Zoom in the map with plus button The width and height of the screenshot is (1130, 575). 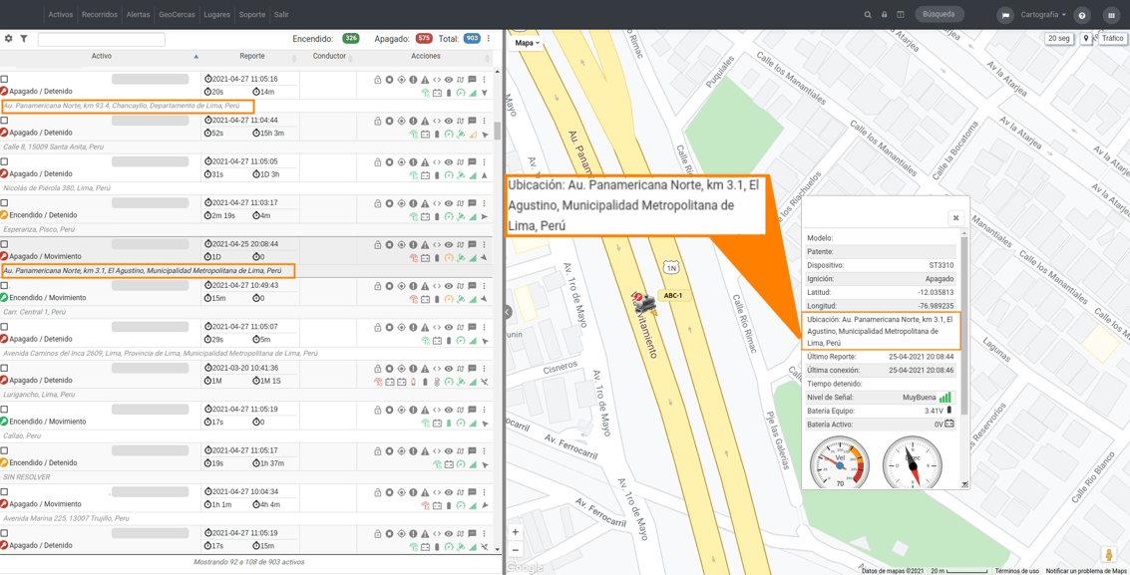pyautogui.click(x=516, y=532)
